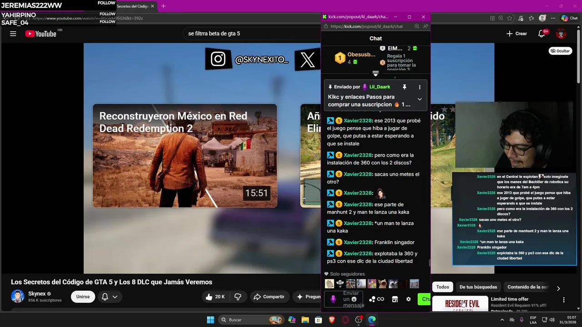Insert cowboy follower emote
The height and width of the screenshot is (327, 582).
coord(340,284)
